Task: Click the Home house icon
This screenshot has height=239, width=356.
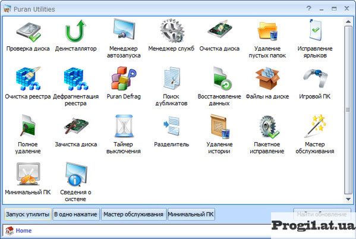Action: coord(10,231)
